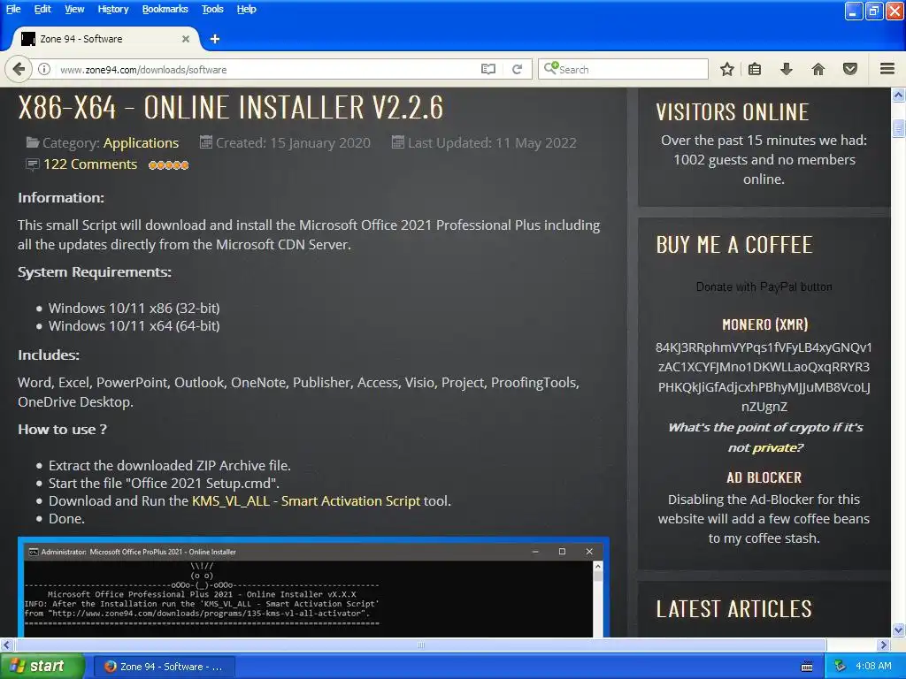The image size is (906, 679).
Task: Click X86-X64 Online Installer V2.2.6 heading
Action: [231, 107]
